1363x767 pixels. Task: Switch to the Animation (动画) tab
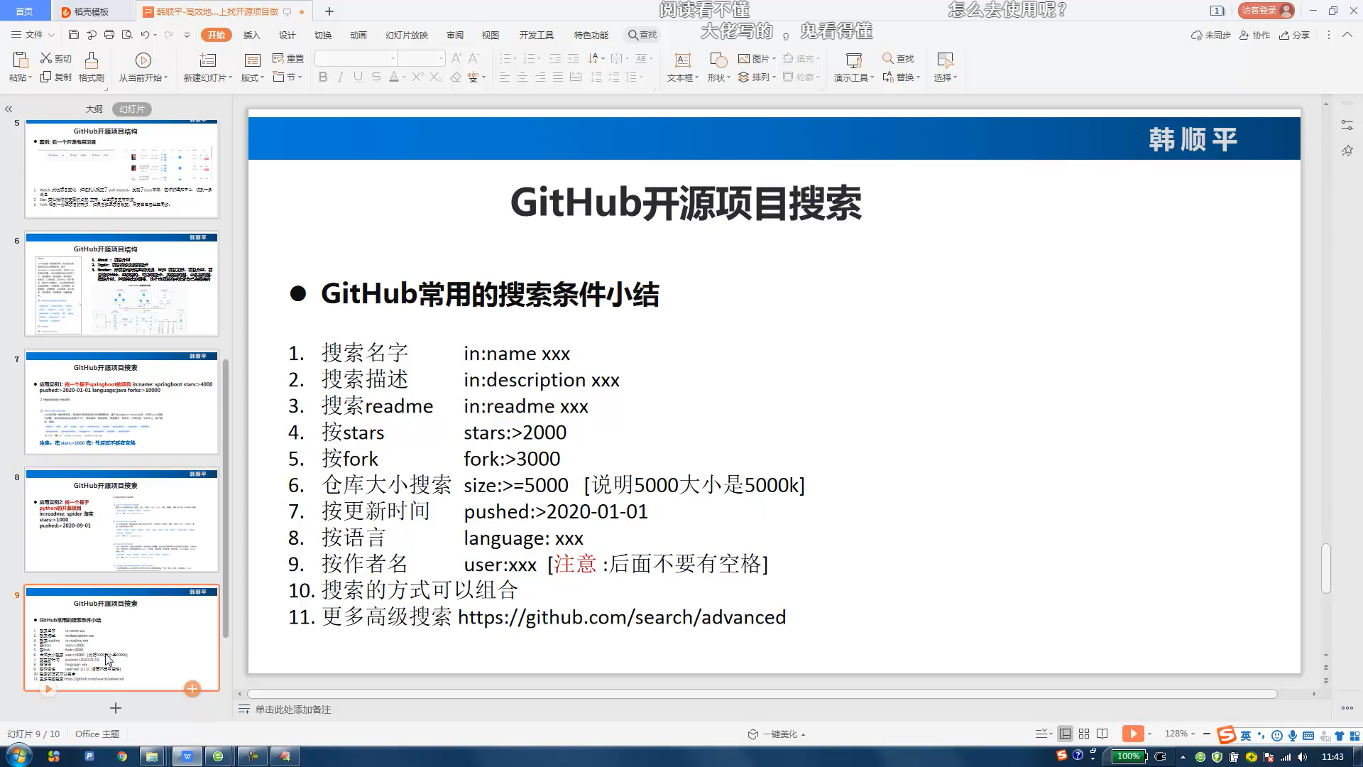click(358, 35)
